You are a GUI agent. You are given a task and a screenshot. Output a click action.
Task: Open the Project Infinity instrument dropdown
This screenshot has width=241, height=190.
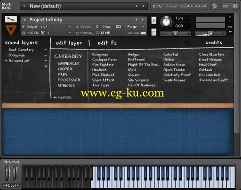(x=24, y=20)
